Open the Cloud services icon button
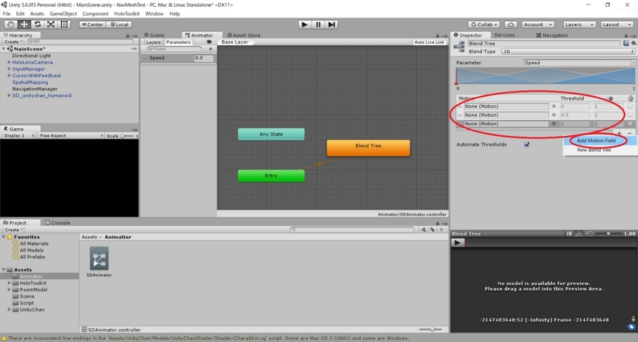638x342 pixels. click(x=511, y=24)
